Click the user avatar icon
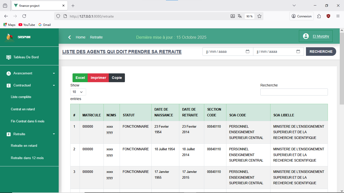Screen dimensions: 344x193 (x=306, y=36)
